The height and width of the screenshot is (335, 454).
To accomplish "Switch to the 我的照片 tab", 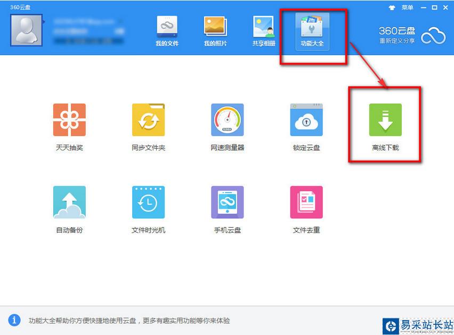I will [215, 31].
